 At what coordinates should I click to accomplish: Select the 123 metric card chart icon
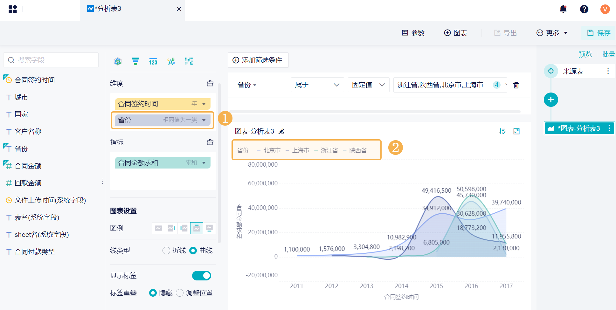click(153, 61)
